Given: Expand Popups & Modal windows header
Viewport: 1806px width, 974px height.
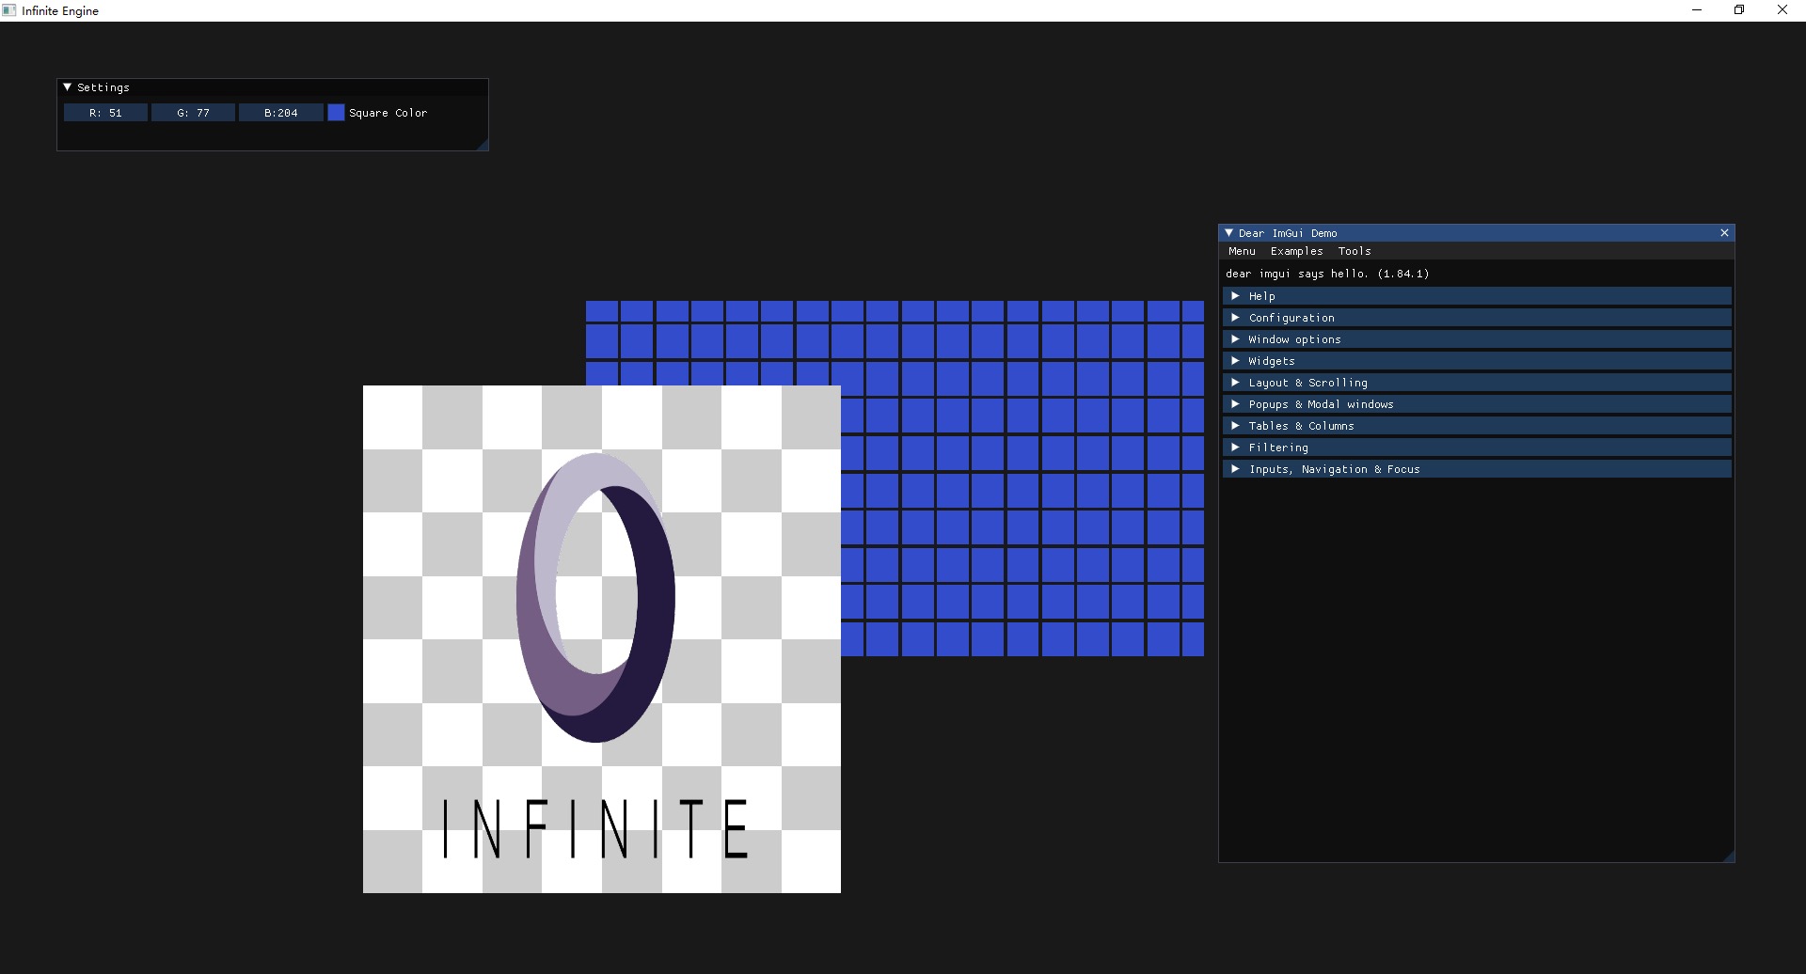Looking at the screenshot, I should (1477, 404).
